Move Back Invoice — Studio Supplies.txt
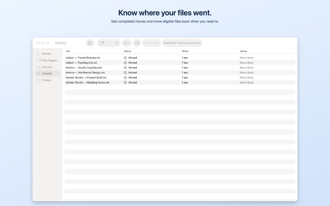This screenshot has width=330, height=206. tap(247, 68)
